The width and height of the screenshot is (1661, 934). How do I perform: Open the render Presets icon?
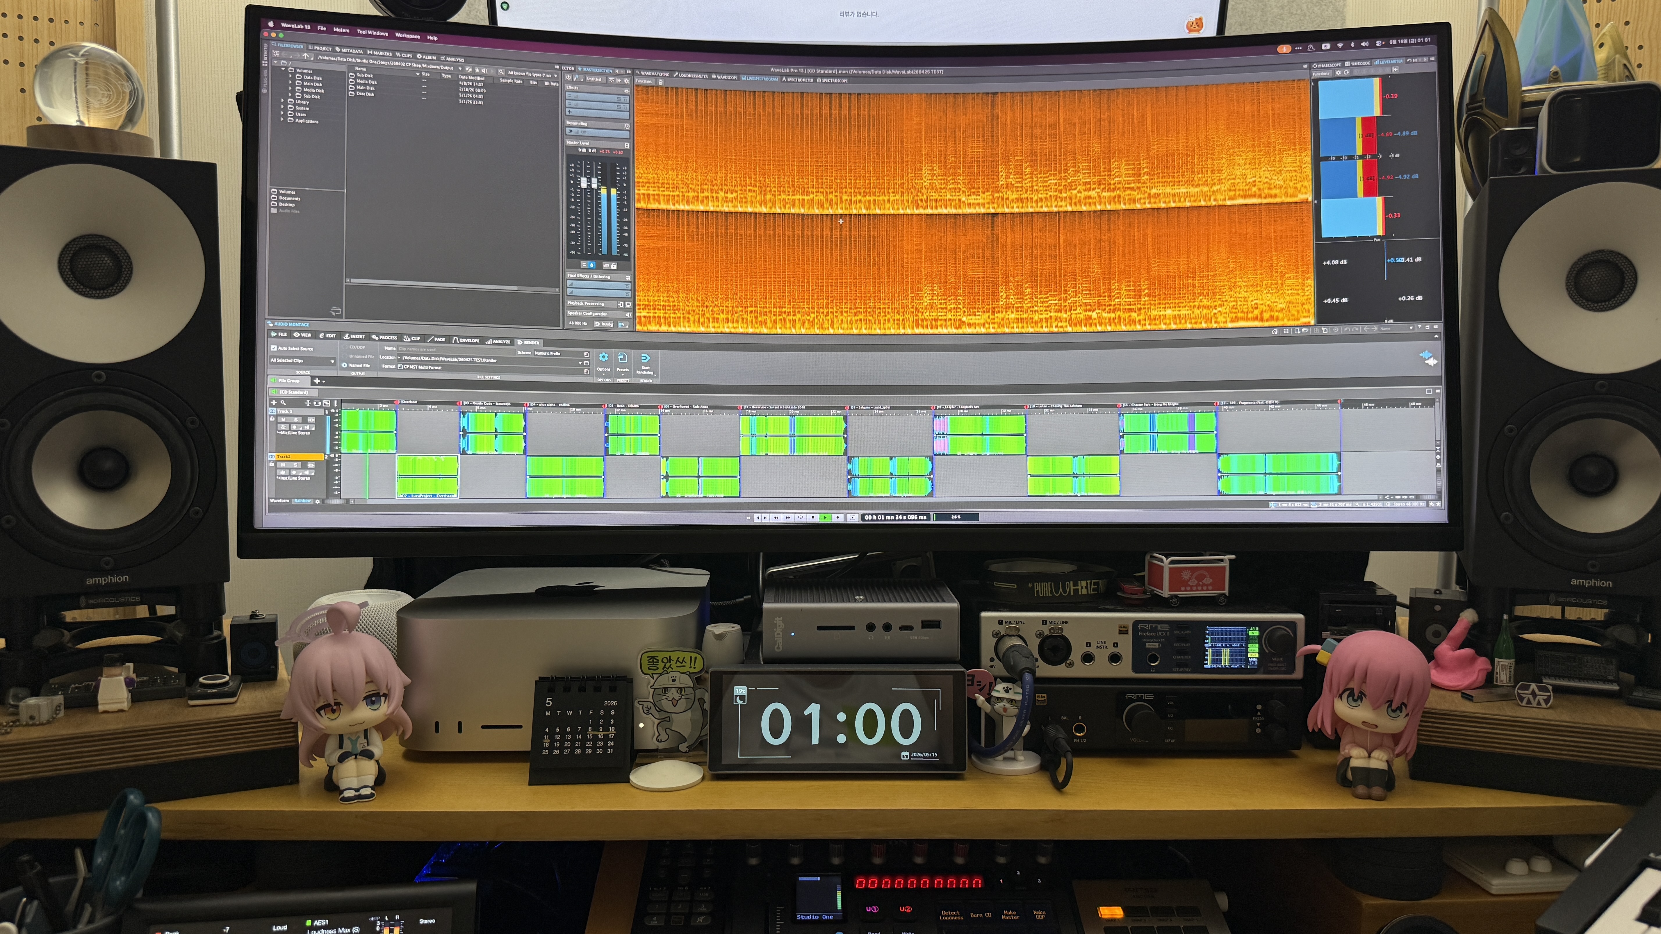click(623, 358)
